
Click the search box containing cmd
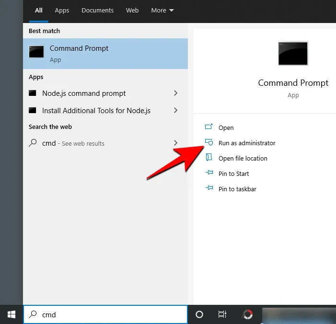(x=110, y=314)
